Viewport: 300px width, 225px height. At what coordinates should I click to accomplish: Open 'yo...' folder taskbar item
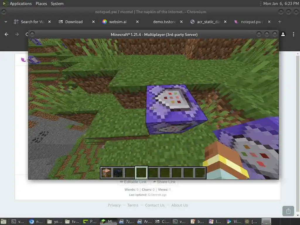pyautogui.click(x=54, y=221)
